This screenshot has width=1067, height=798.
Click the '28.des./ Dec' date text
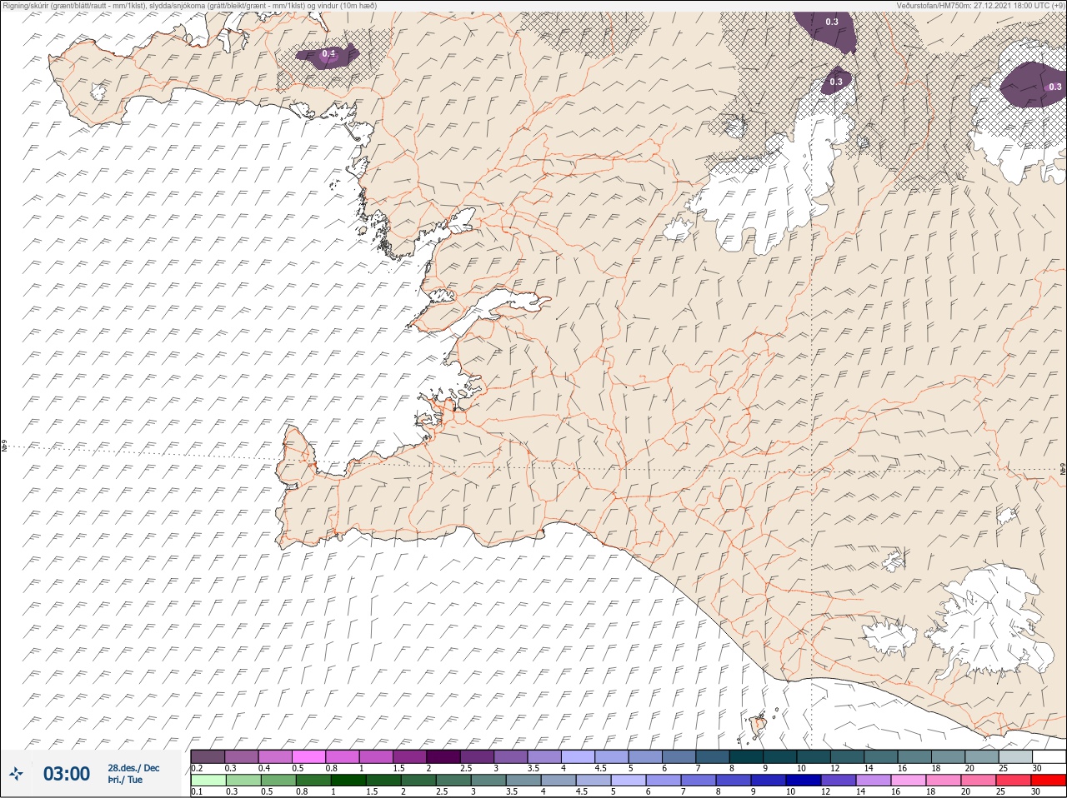point(133,768)
